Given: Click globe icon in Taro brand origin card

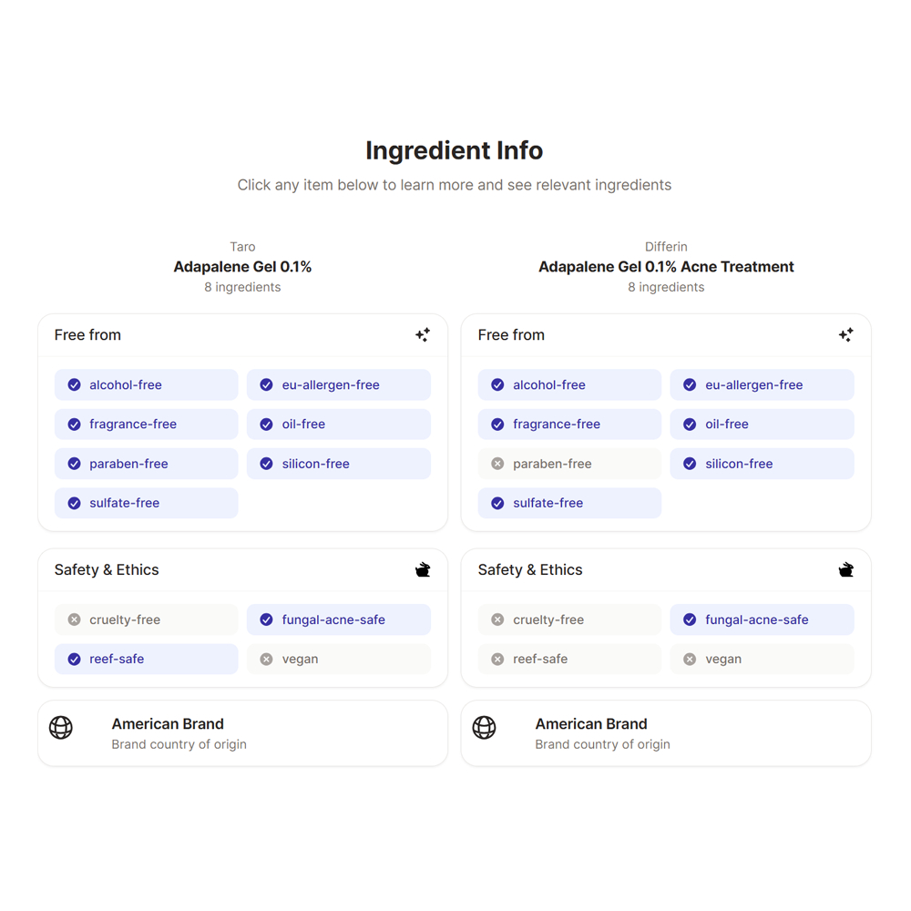Looking at the screenshot, I should [x=61, y=727].
